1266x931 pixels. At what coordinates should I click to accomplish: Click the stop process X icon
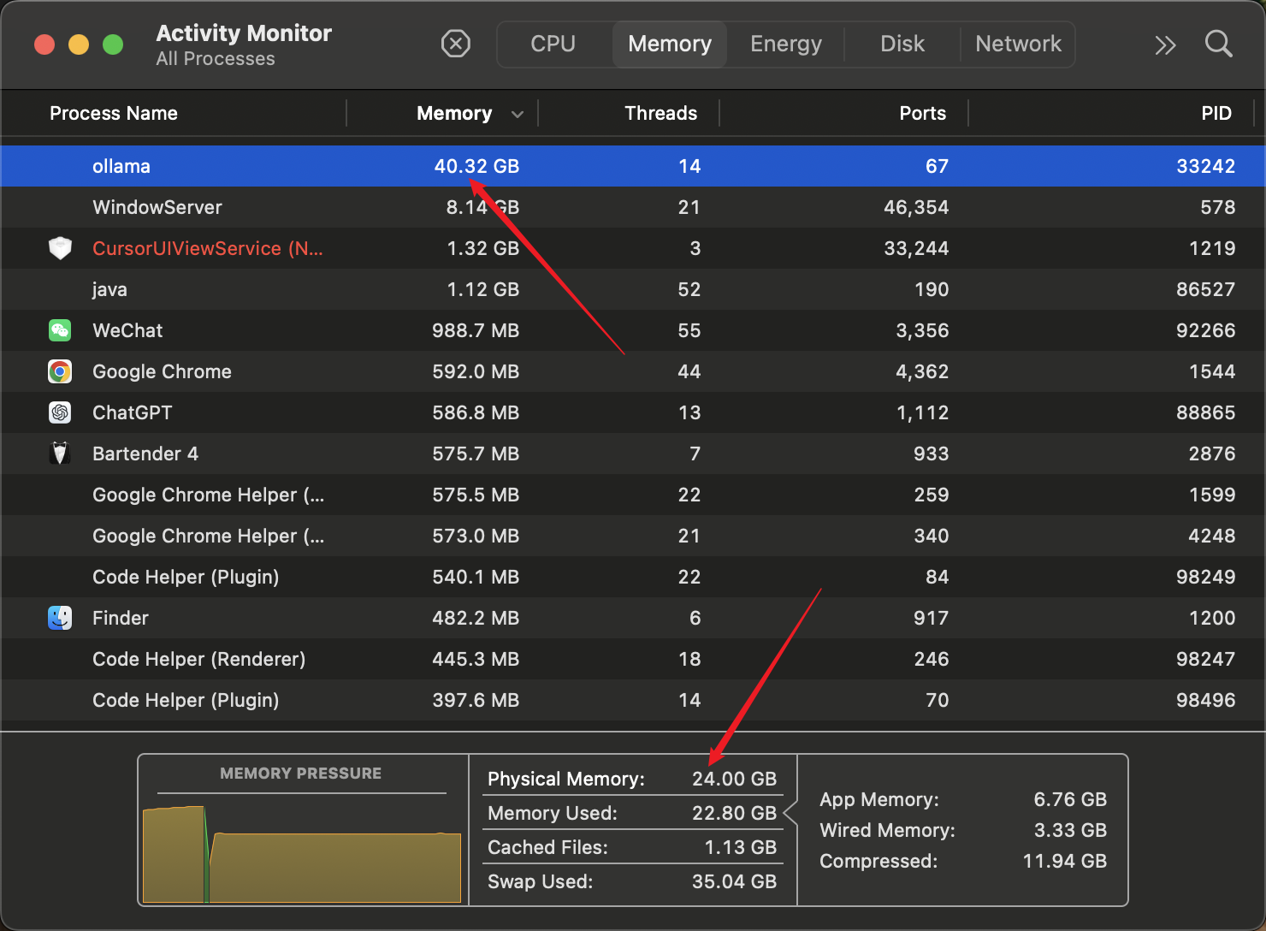[455, 44]
